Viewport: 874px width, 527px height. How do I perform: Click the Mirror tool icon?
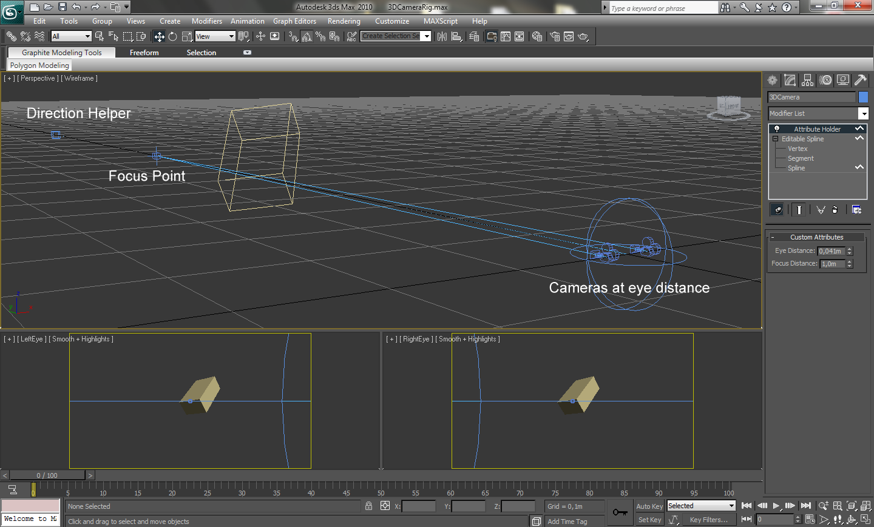pyautogui.click(x=442, y=36)
